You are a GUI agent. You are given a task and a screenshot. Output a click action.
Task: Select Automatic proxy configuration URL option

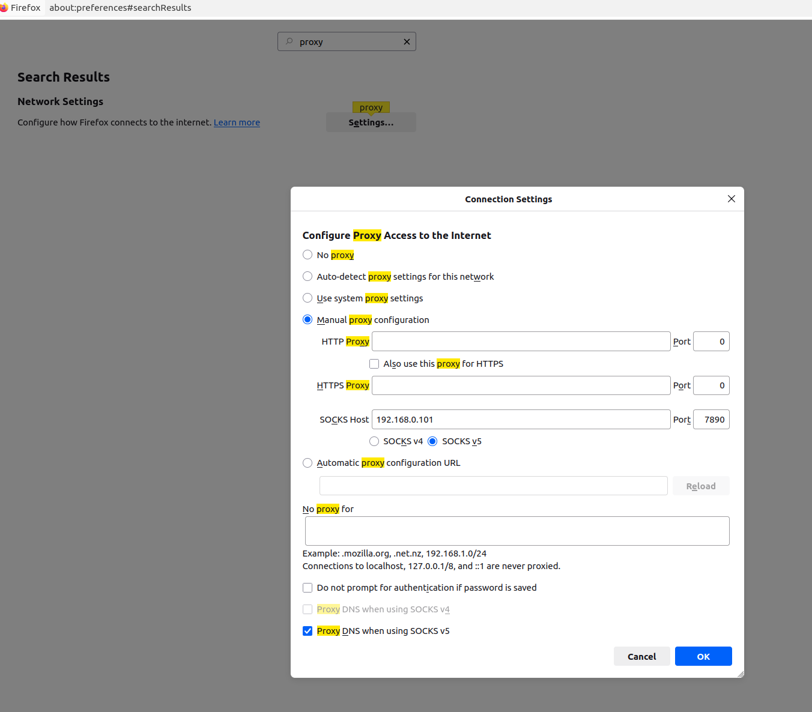[x=308, y=462]
